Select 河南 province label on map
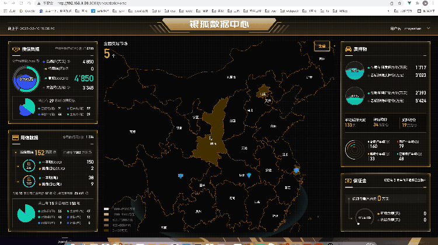This screenshot has width=438, height=245. pyautogui.click(x=245, y=148)
